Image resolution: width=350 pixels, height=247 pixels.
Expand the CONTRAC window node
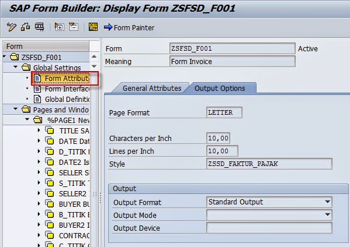pyautogui.click(x=39, y=235)
